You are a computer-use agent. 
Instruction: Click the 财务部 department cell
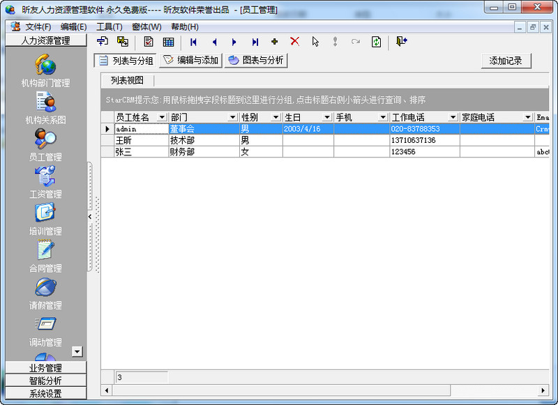(x=204, y=152)
